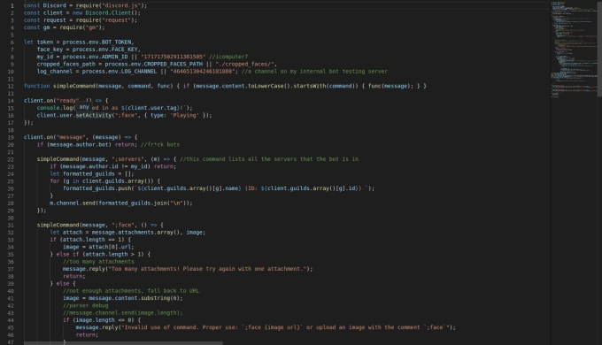This screenshot has height=345, width=602.
Task: Click the internal bot testing server comment
Action: point(314,71)
